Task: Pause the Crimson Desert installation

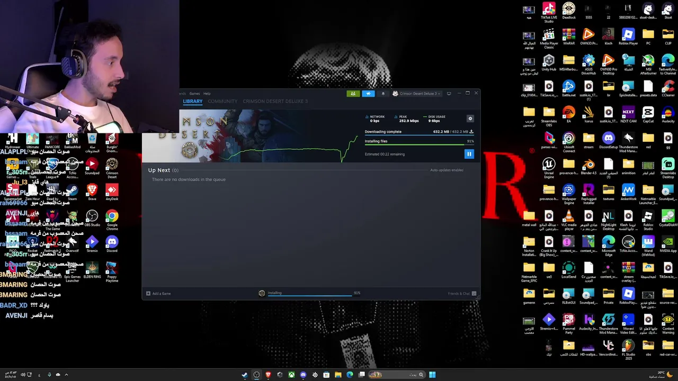Action: [x=469, y=154]
